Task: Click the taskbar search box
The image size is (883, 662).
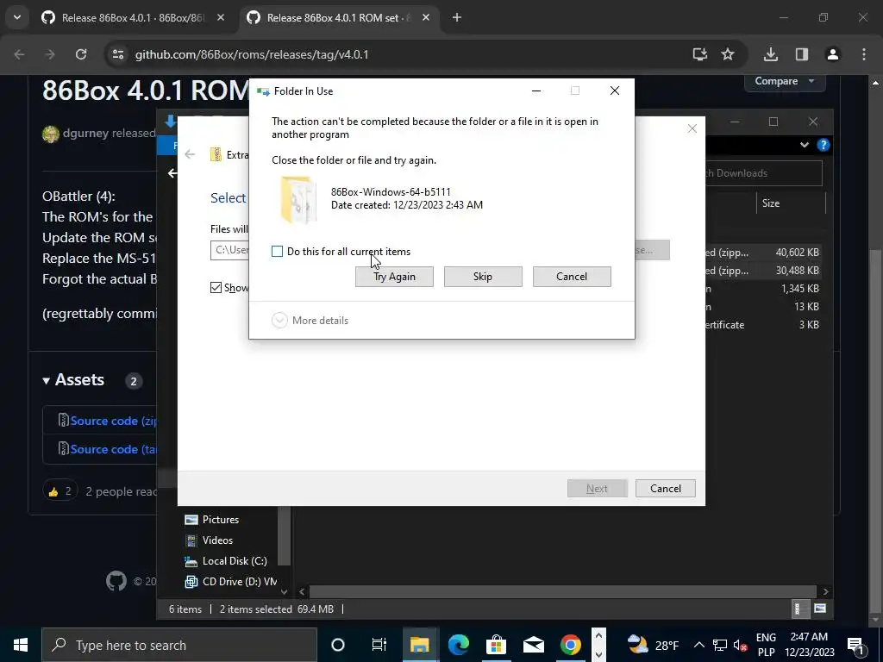Action: 179,645
